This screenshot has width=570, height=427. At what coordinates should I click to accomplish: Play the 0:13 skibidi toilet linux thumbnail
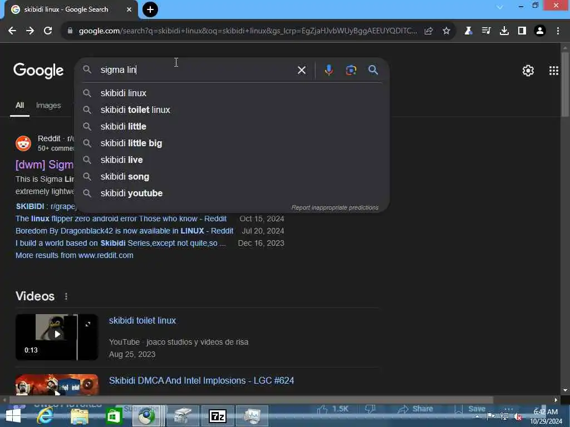[x=57, y=337]
